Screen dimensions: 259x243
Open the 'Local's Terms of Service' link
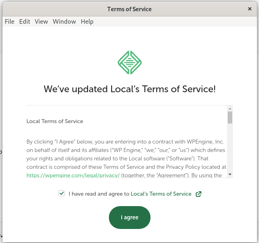[161, 194]
